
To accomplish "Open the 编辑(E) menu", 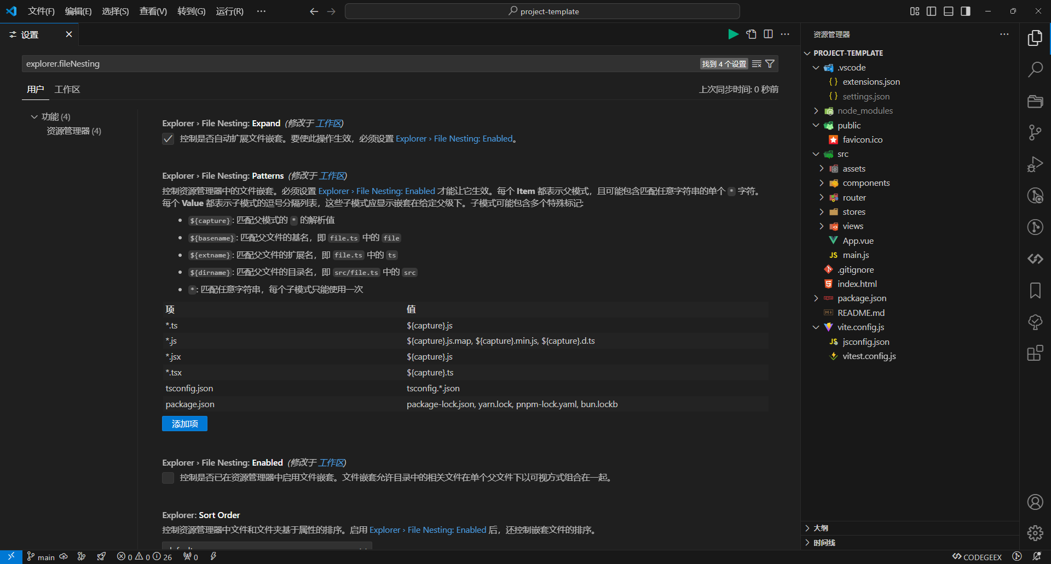I will pyautogui.click(x=78, y=11).
